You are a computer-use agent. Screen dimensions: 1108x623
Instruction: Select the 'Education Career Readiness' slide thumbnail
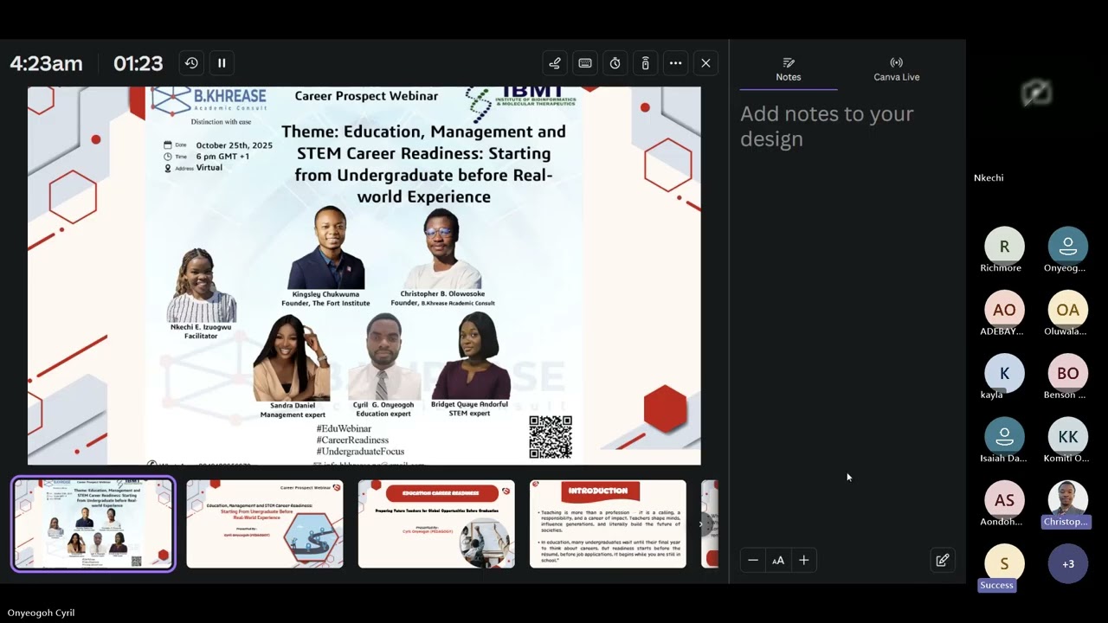(x=436, y=524)
